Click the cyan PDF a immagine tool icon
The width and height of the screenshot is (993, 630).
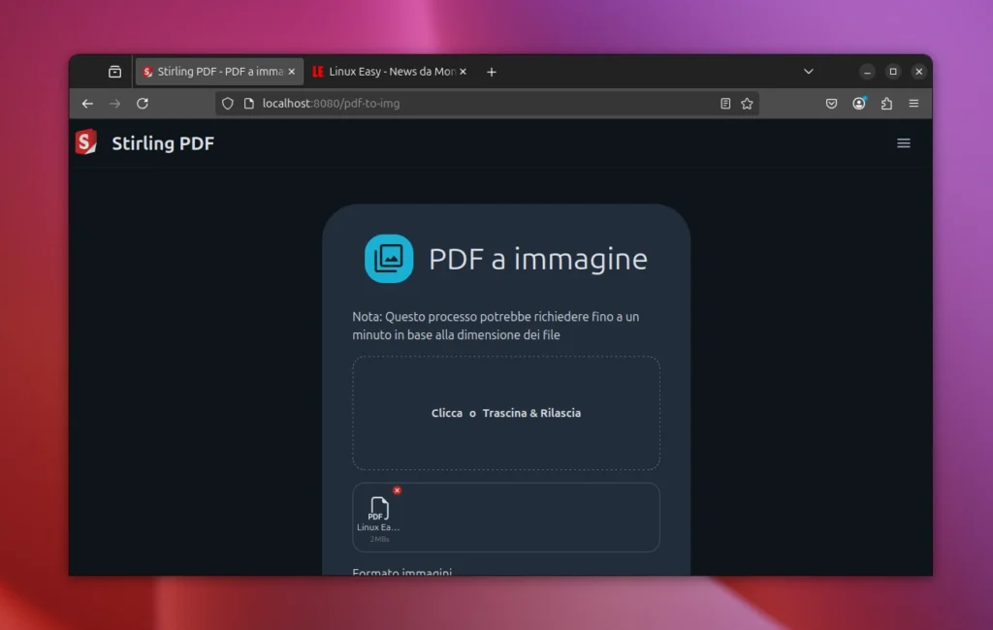pyautogui.click(x=389, y=258)
